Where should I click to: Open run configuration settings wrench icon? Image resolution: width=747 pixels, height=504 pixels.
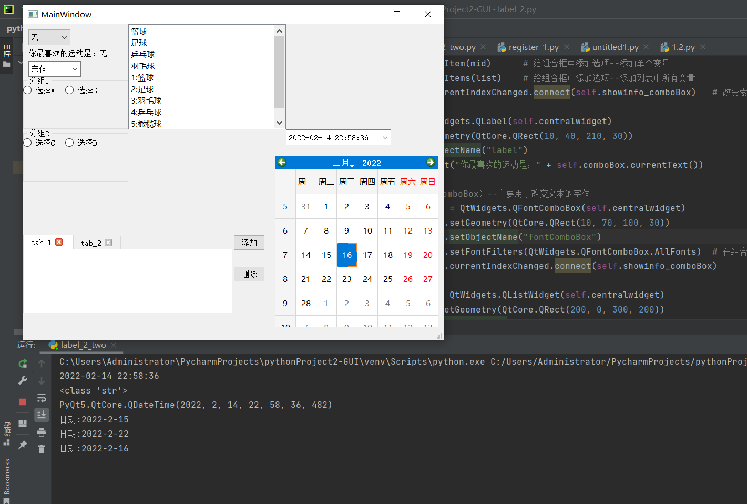[x=23, y=380]
